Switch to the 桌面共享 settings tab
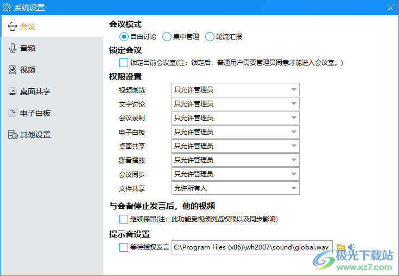Viewport: 399px width, 276px height. [x=52, y=91]
